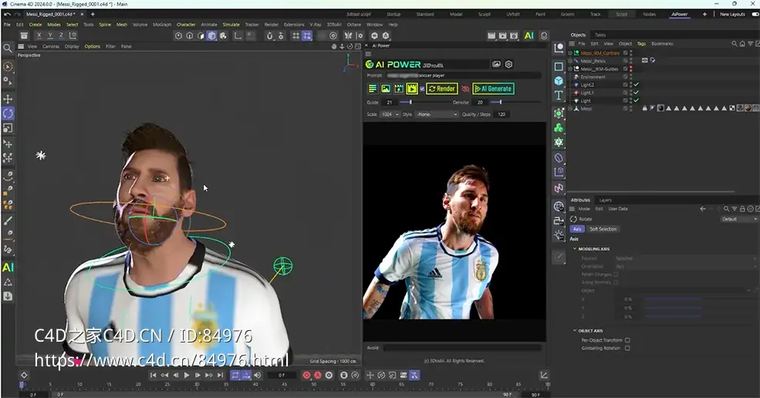Select the Rotate tool in left toolbar
Image resolution: width=760 pixels, height=398 pixels.
[8, 113]
